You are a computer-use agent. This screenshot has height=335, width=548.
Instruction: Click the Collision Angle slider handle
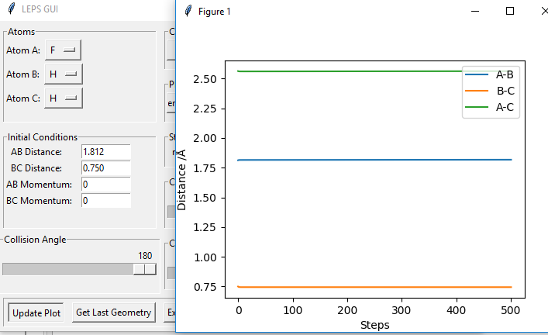coord(144,269)
